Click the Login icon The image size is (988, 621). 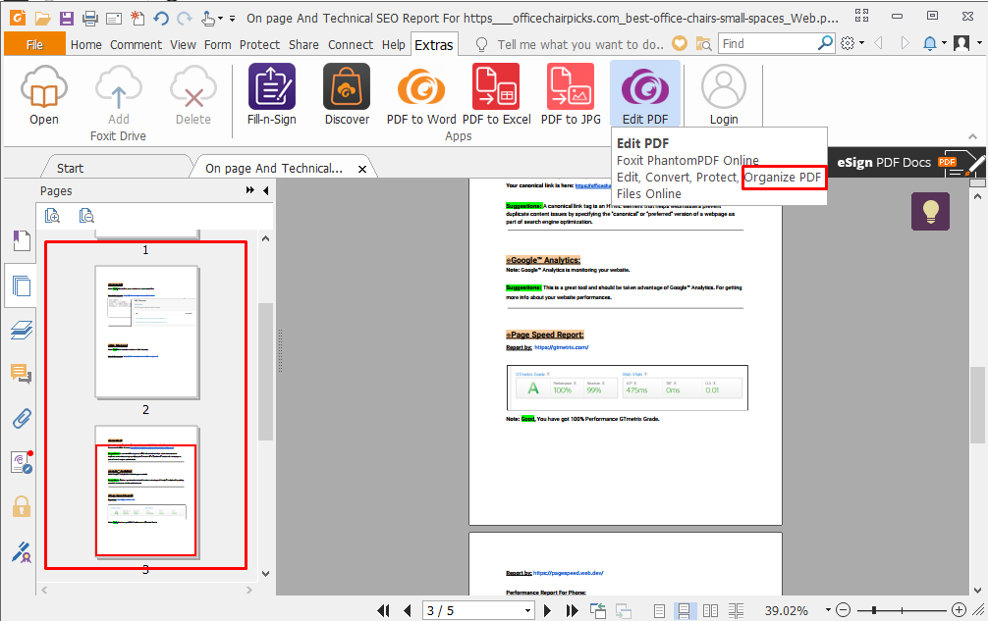click(x=724, y=94)
